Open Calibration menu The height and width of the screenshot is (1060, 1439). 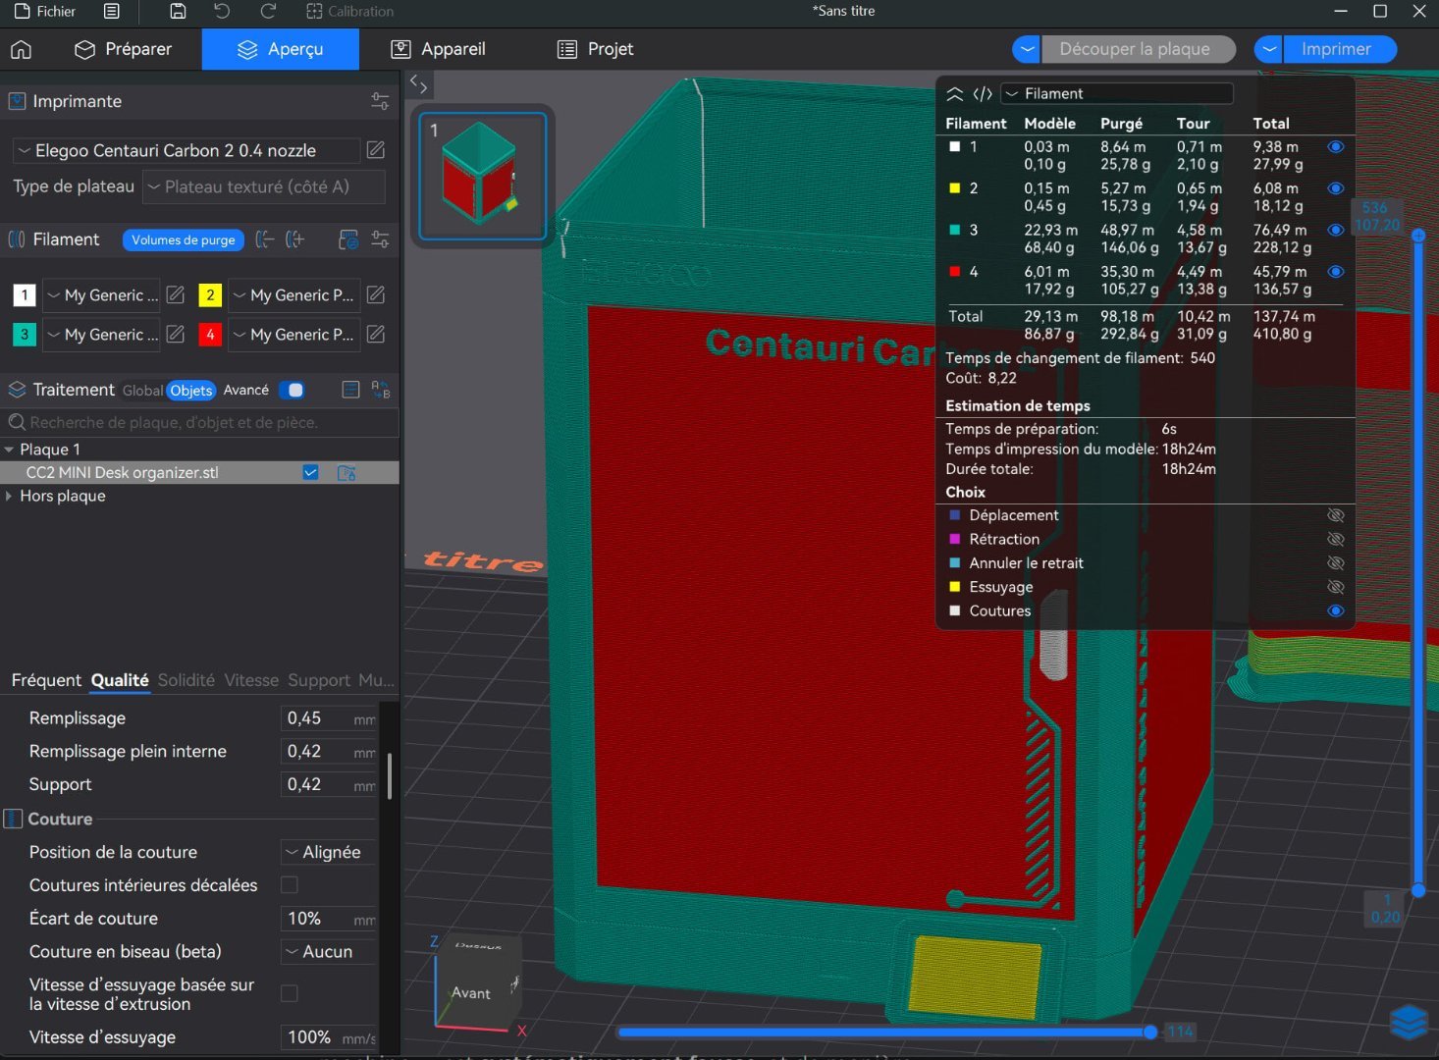(x=349, y=12)
